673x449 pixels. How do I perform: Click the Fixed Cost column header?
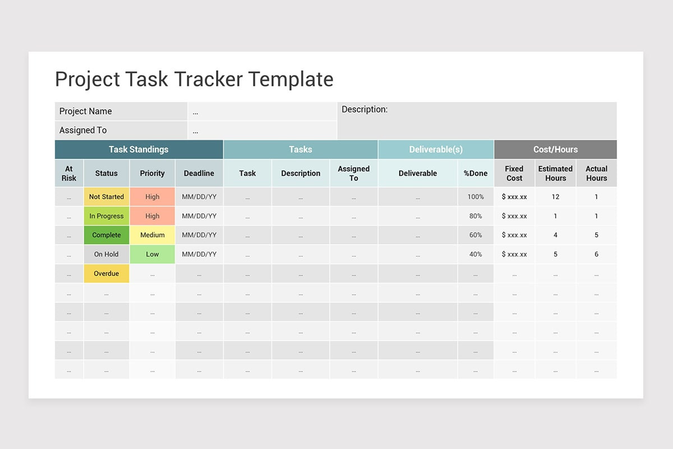point(514,173)
